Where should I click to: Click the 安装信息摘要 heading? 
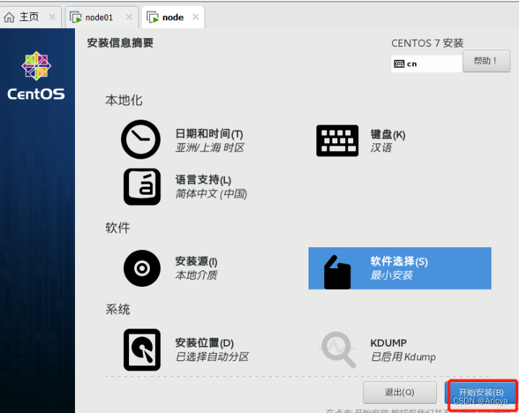coord(120,43)
